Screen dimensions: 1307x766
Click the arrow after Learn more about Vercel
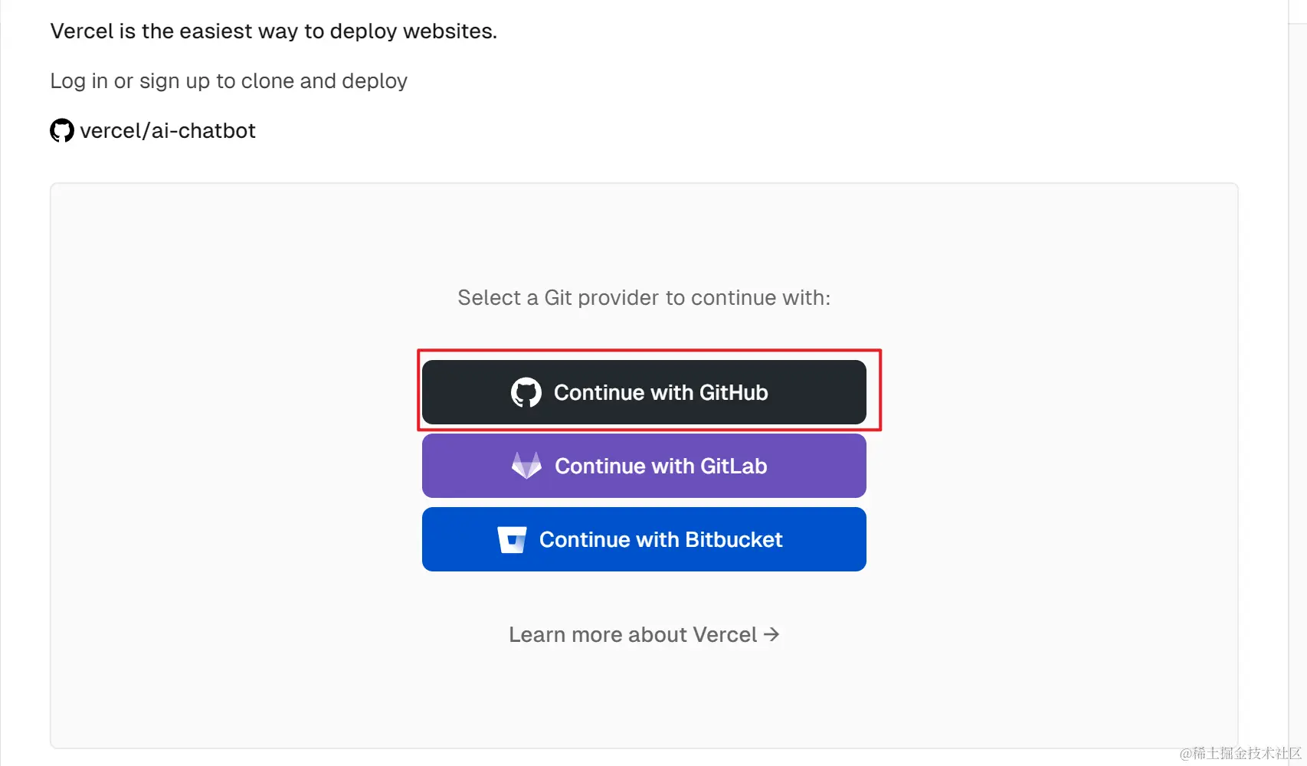click(x=771, y=634)
